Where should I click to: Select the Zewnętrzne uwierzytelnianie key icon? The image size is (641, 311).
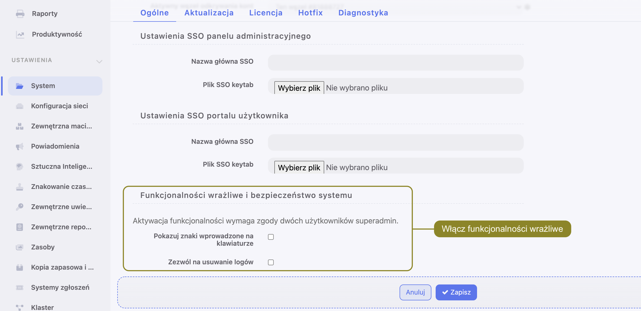20,207
